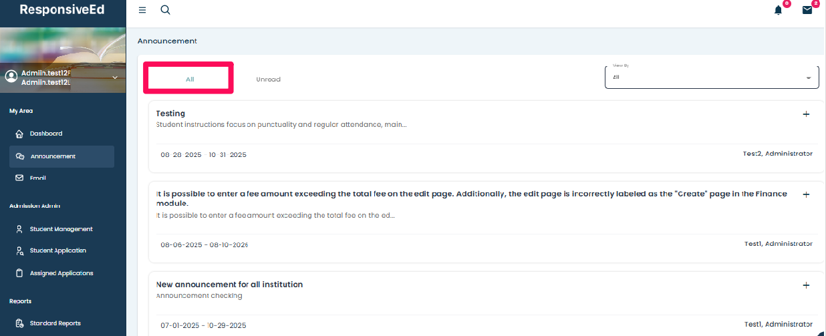Click the Student Application icon
This screenshot has width=826, height=336.
click(x=19, y=251)
